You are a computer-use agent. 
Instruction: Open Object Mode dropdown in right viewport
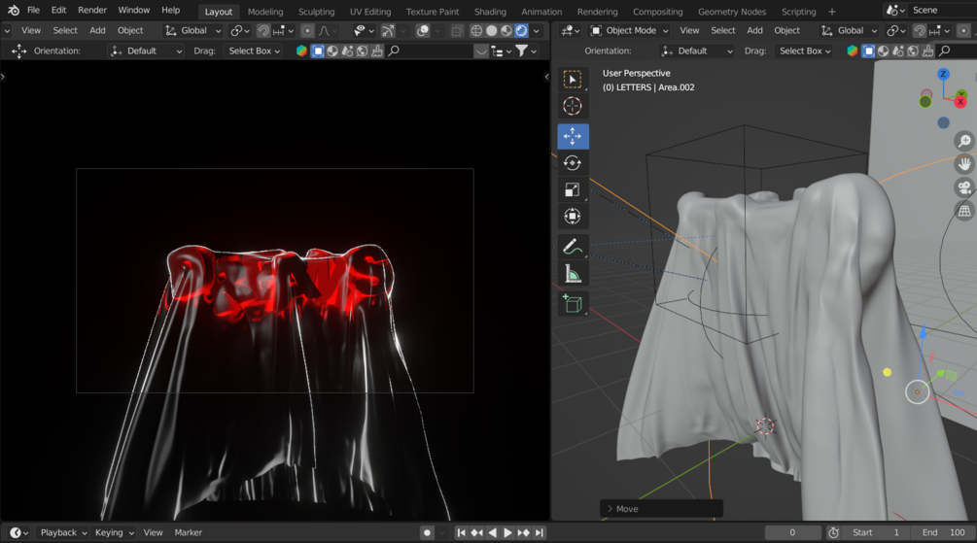click(629, 30)
